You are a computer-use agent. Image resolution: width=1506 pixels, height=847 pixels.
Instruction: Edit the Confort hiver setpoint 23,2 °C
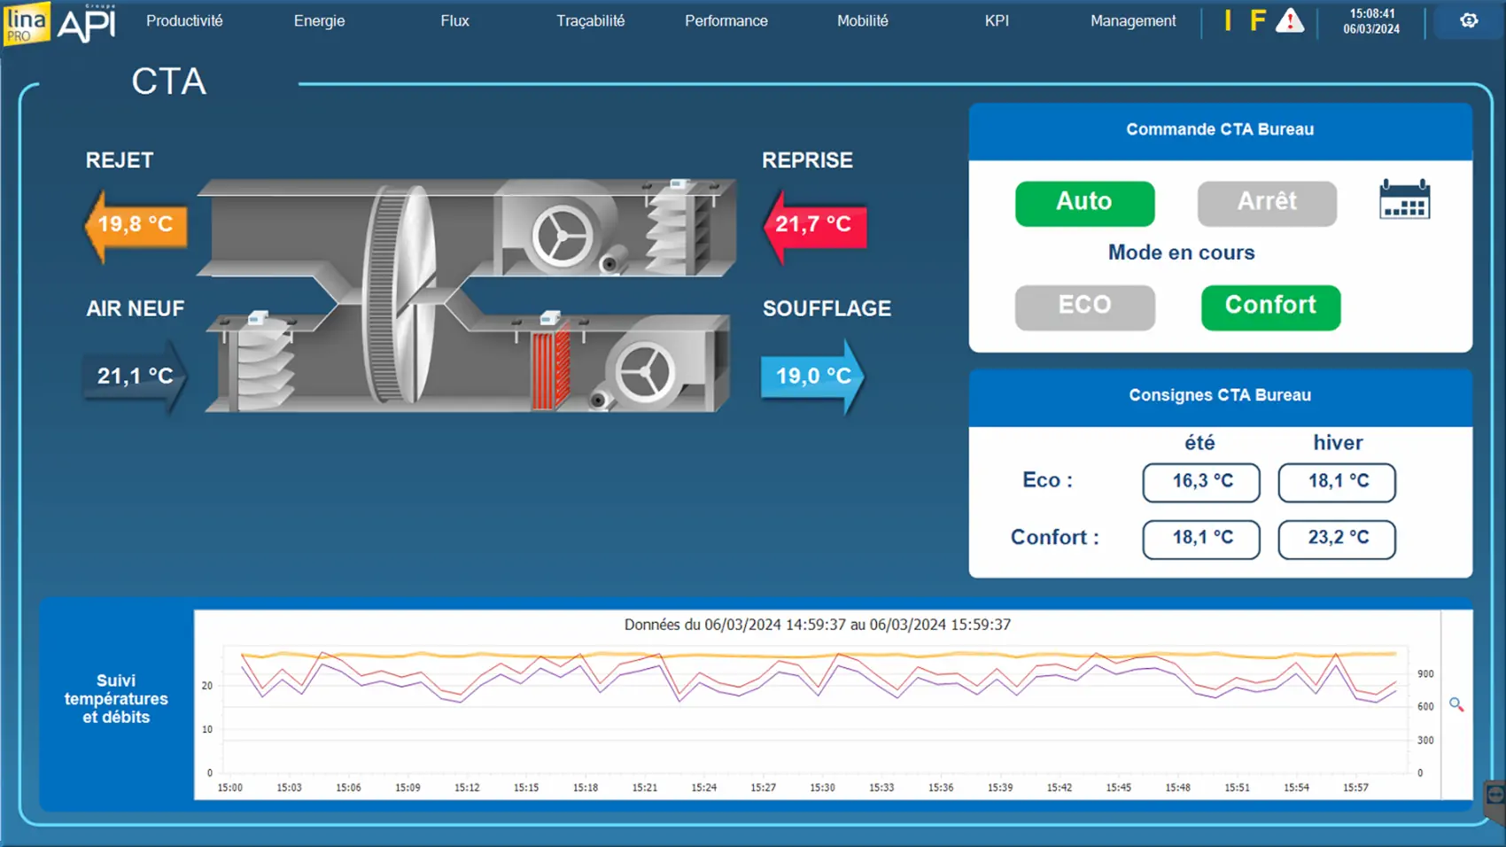pos(1337,539)
